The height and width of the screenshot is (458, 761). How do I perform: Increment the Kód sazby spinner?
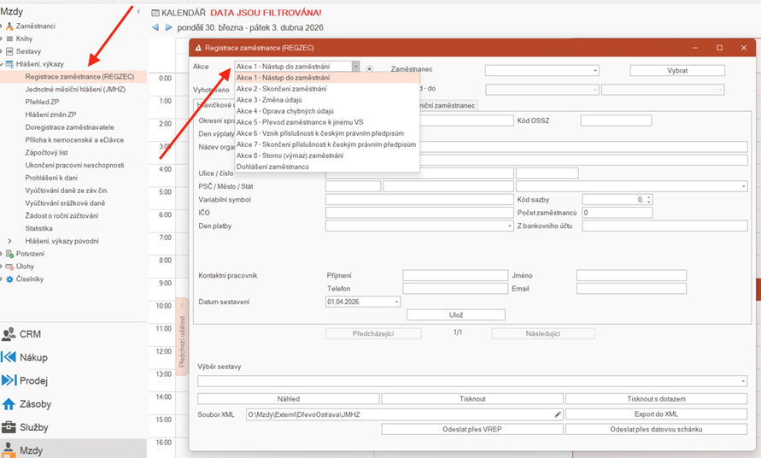[x=649, y=197]
